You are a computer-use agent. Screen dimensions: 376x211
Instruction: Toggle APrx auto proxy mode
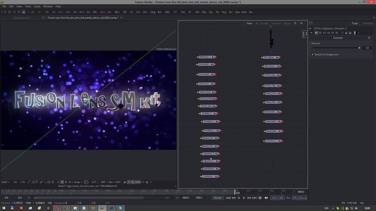coord(296,198)
